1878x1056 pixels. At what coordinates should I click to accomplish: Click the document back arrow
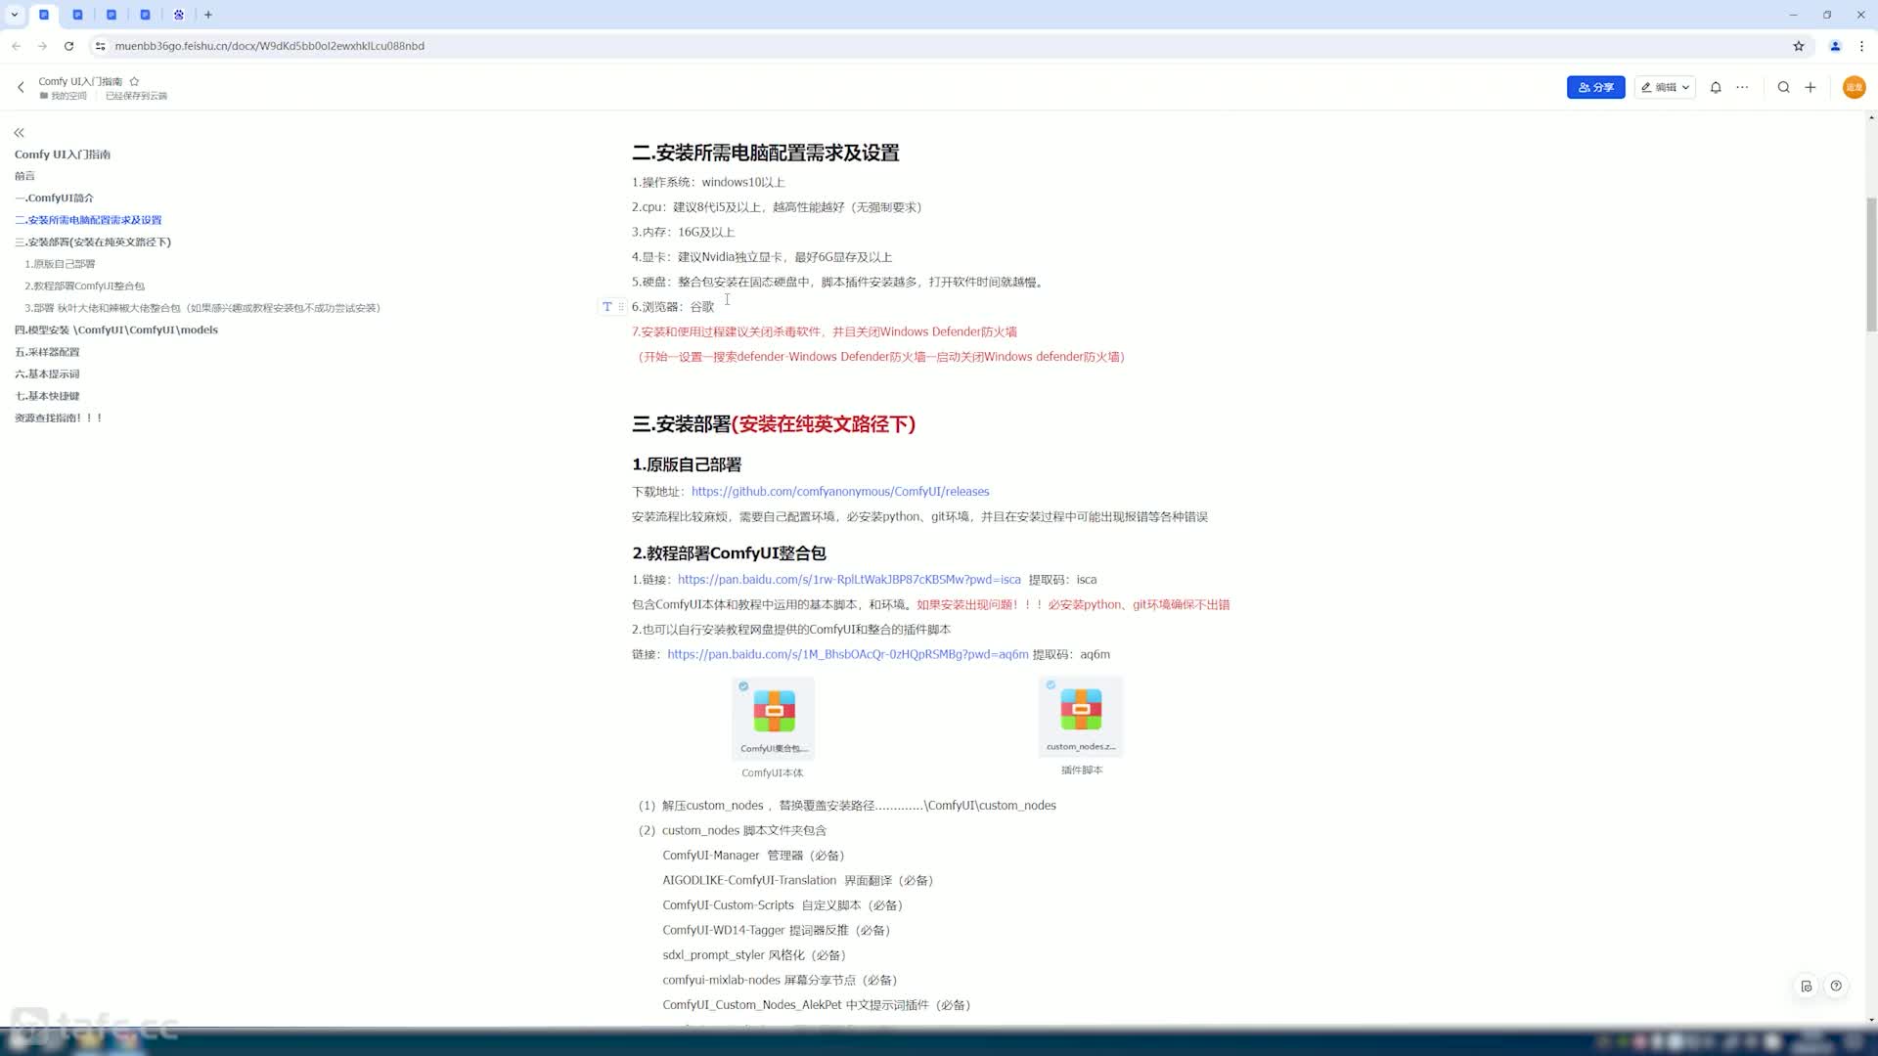pyautogui.click(x=21, y=87)
